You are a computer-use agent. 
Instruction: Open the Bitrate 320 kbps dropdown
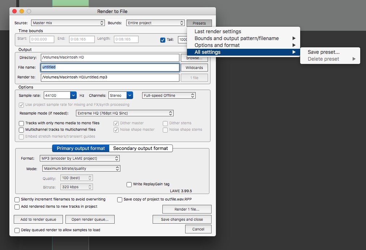pos(77,187)
